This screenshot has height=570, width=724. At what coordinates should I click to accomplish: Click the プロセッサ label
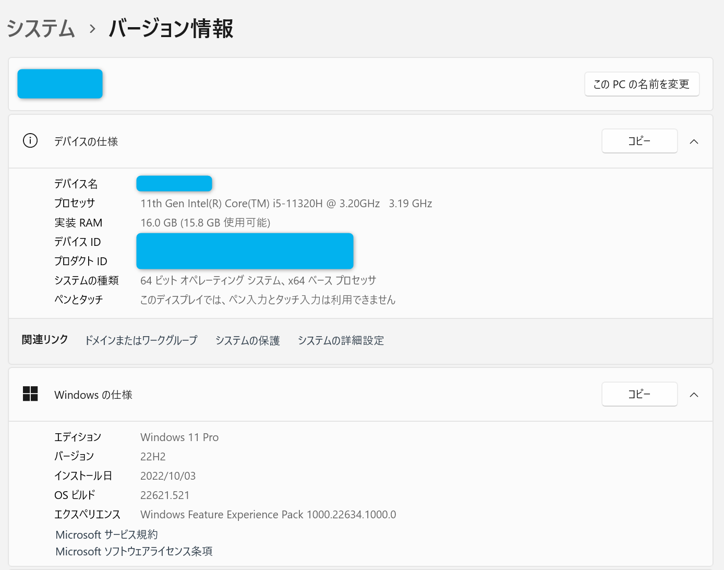coord(75,203)
